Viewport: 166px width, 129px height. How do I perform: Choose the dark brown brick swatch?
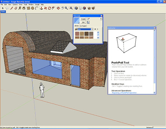tap(87, 34)
